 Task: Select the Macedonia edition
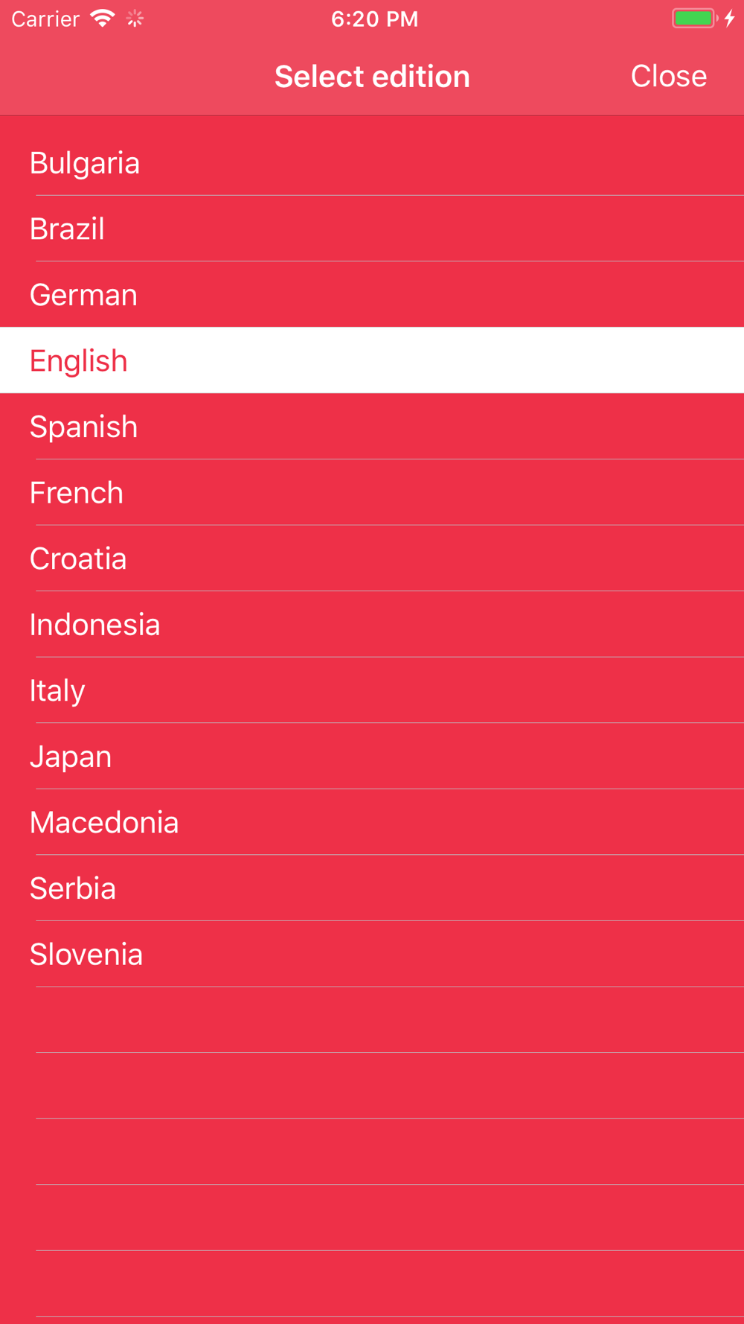pyautogui.click(x=104, y=822)
